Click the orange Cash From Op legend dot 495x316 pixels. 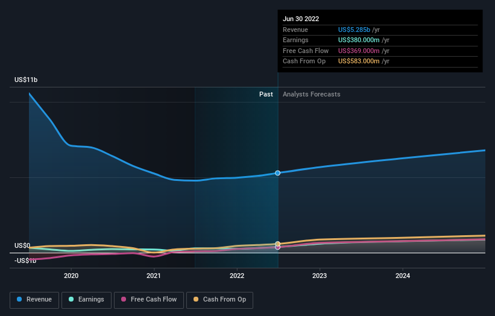[196, 299]
